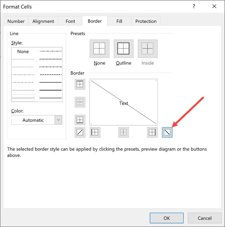Image resolution: width=225 pixels, height=227 pixels.
Task: Click the Inside border preset icon
Action: (147, 49)
